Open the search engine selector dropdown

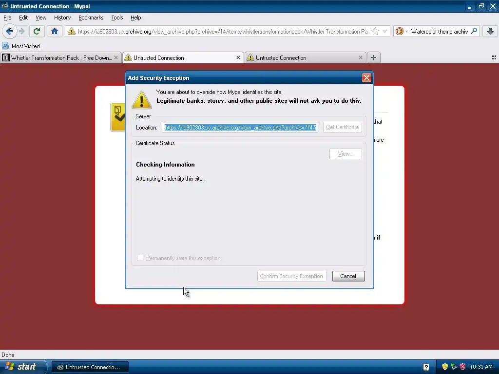tap(402, 31)
